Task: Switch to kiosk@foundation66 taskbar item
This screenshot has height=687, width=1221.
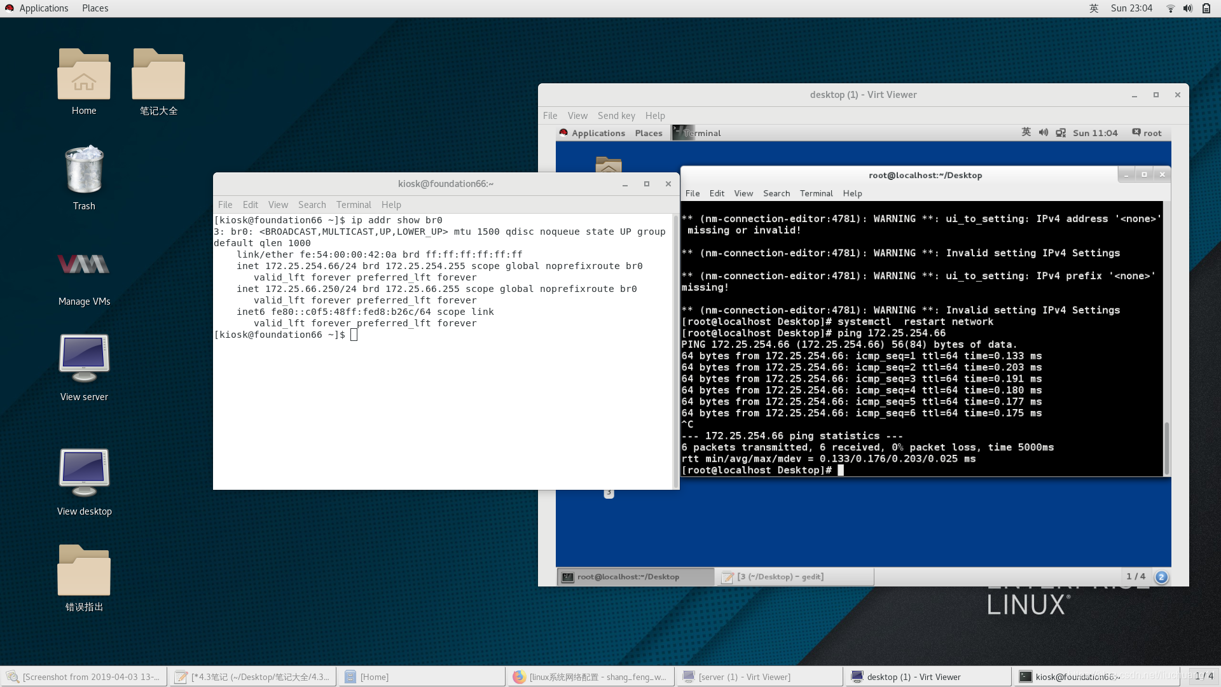Action: (1096, 677)
